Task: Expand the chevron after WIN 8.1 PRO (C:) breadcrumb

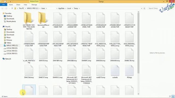Action: point(40,8)
